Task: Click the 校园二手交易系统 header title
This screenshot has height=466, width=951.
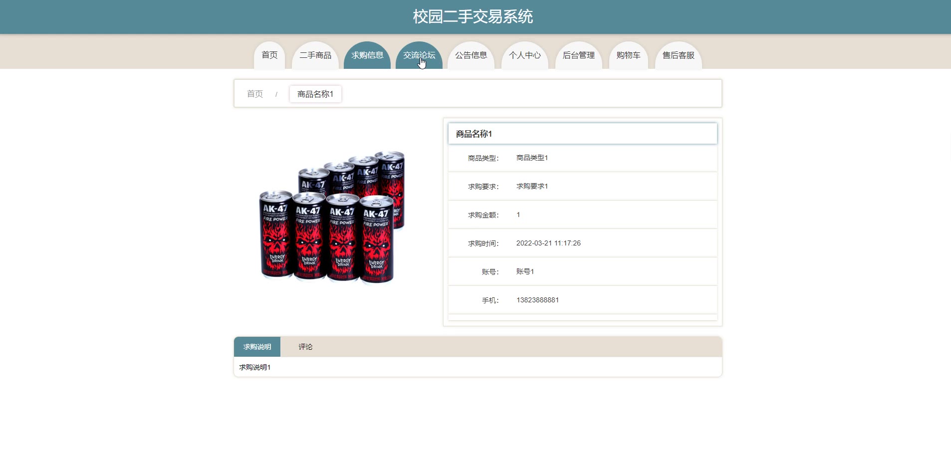Action: [x=473, y=17]
